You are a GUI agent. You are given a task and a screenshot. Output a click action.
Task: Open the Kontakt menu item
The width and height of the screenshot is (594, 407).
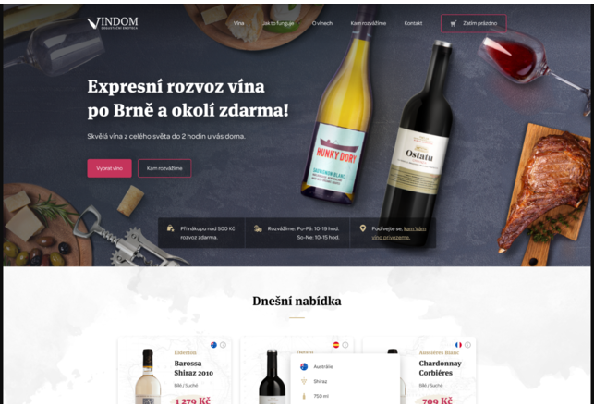click(x=413, y=23)
